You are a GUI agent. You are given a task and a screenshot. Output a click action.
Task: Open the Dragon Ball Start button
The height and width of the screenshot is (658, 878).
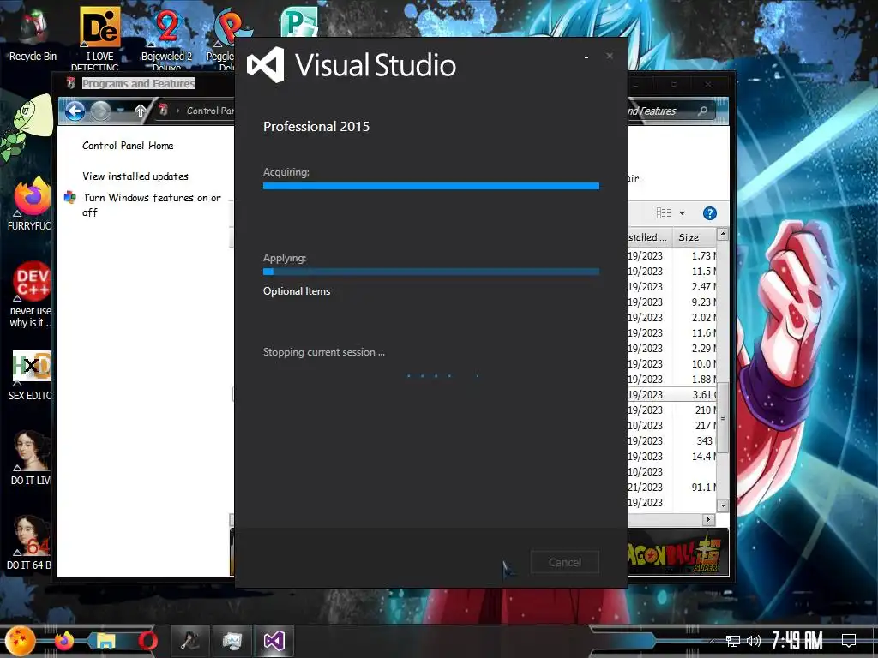[x=21, y=640]
